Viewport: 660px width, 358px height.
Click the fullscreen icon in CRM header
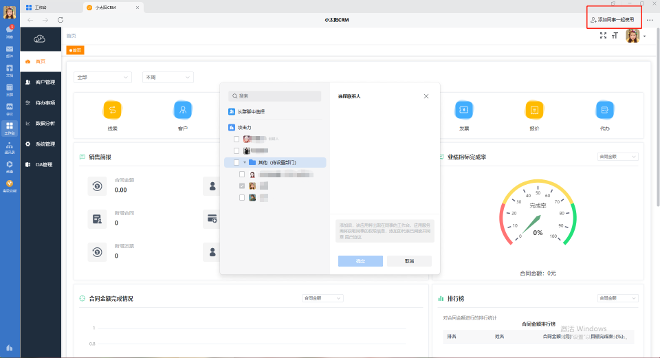(603, 36)
